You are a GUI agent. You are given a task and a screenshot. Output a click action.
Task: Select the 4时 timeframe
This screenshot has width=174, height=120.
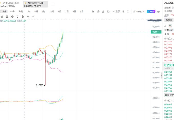coord(36,11)
